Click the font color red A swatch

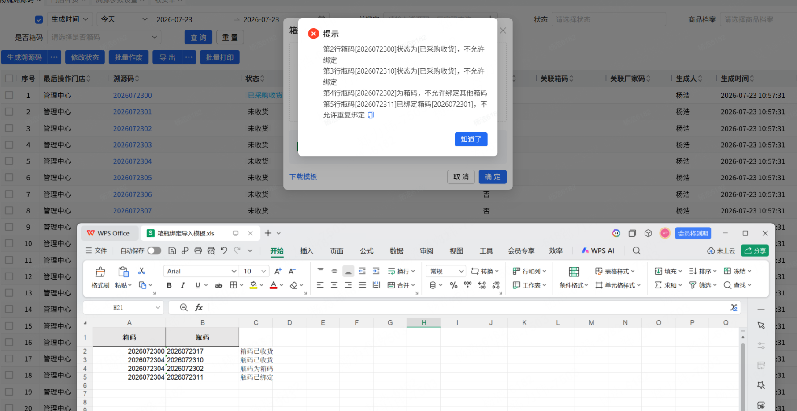coord(274,285)
